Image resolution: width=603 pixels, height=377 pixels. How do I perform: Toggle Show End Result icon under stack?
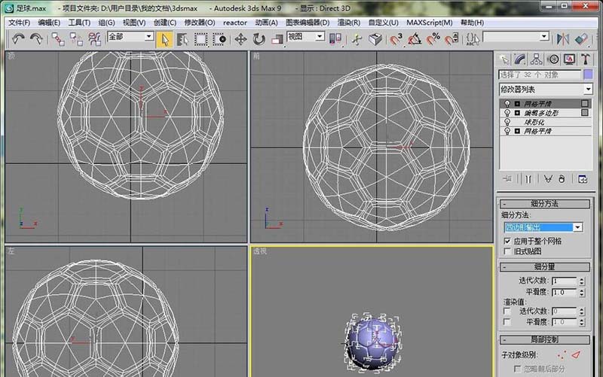(528, 179)
